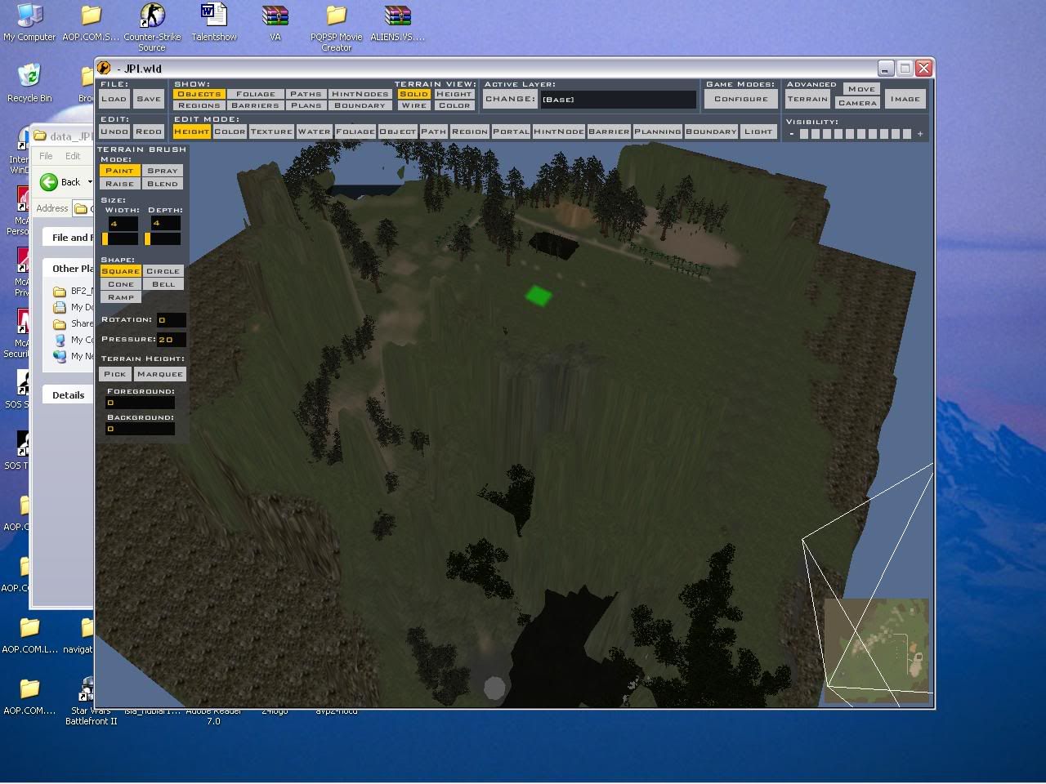Open the ALIENS.VS archive icon
1046x784 pixels.
tap(398, 22)
